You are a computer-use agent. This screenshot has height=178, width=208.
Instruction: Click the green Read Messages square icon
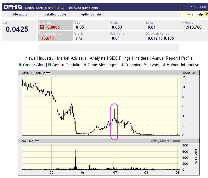(x=85, y=65)
